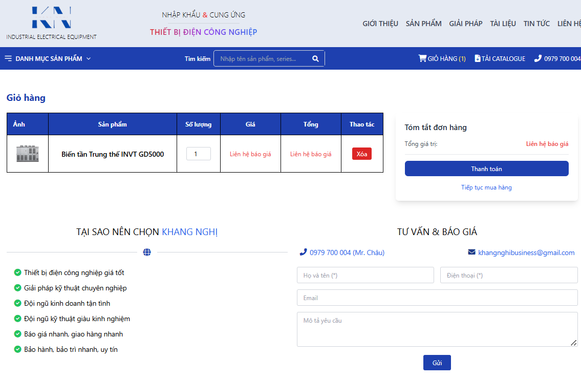This screenshot has height=379, width=581.
Task: Click the Sản phẩm column header
Action: click(113, 124)
